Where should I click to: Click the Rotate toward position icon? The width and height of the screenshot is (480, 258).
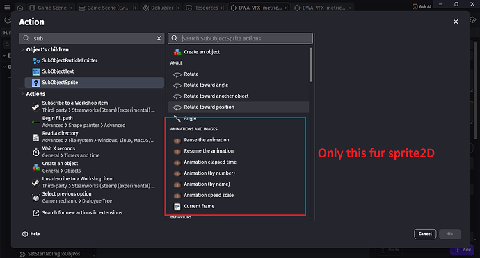[x=177, y=108]
